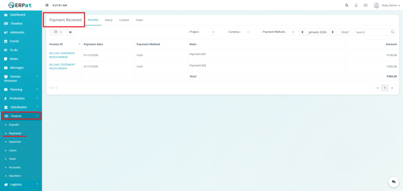Open Billing Statement #2025-000038 link
Screen dimensions: 403x191
62,55
